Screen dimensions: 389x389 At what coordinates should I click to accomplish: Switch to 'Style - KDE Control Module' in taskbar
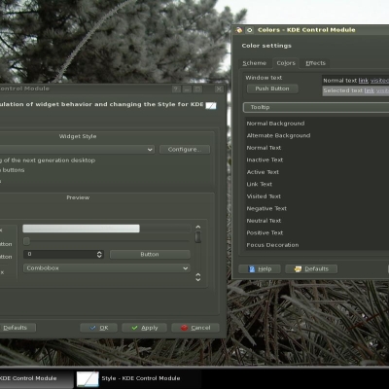coord(138,378)
